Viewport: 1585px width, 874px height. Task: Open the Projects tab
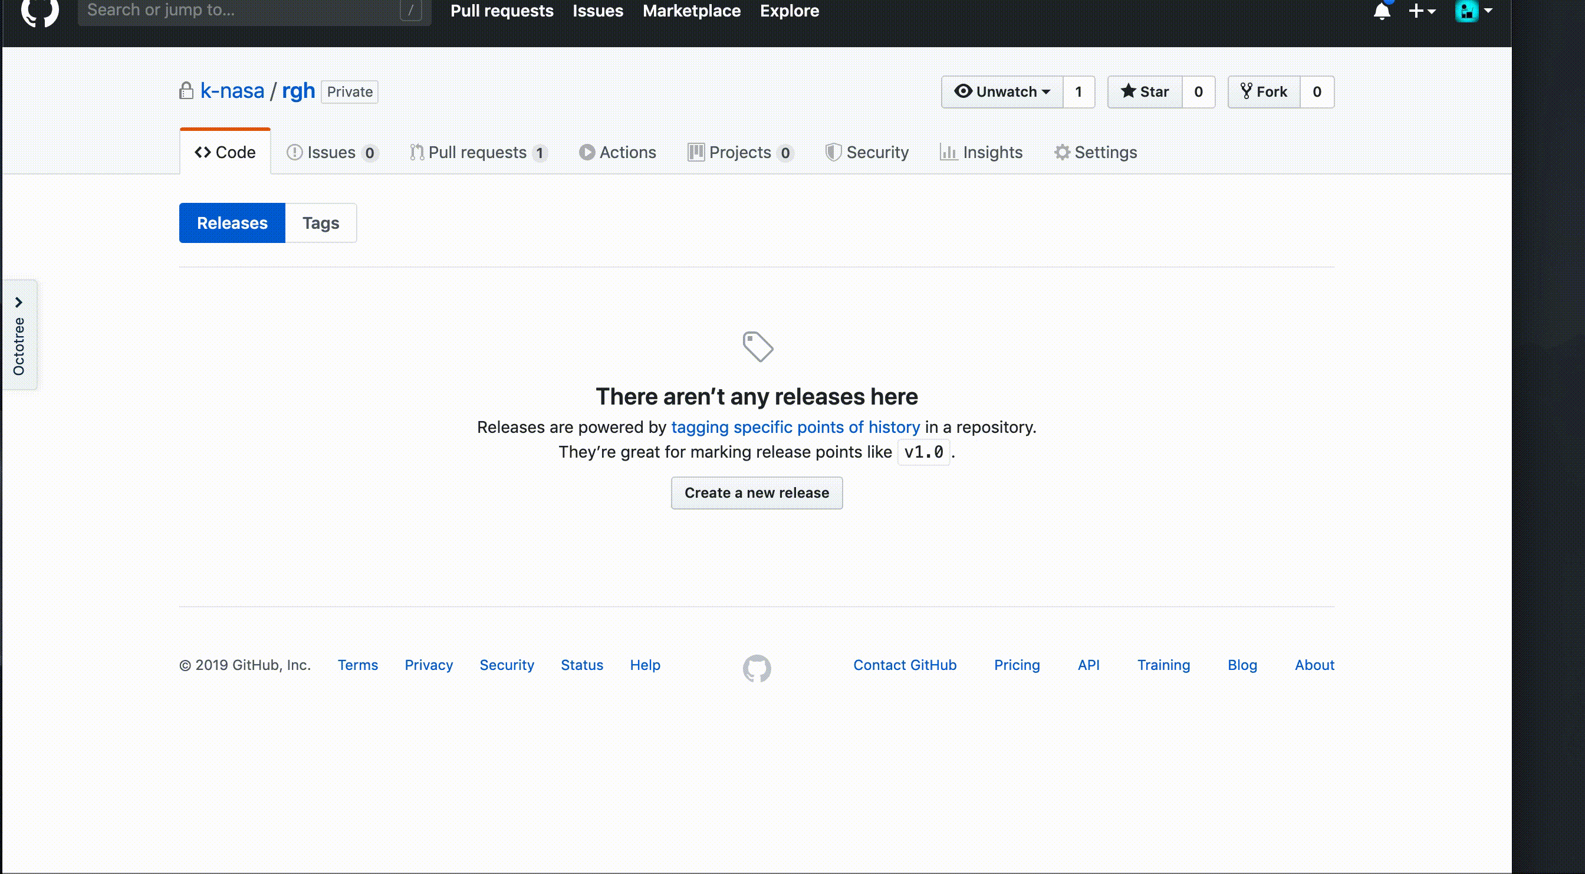(x=739, y=152)
